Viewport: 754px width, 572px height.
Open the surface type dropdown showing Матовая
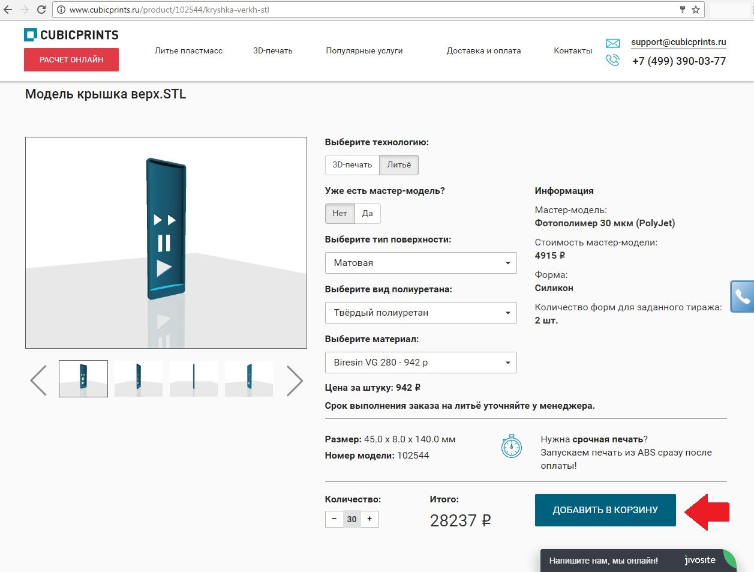pos(420,263)
